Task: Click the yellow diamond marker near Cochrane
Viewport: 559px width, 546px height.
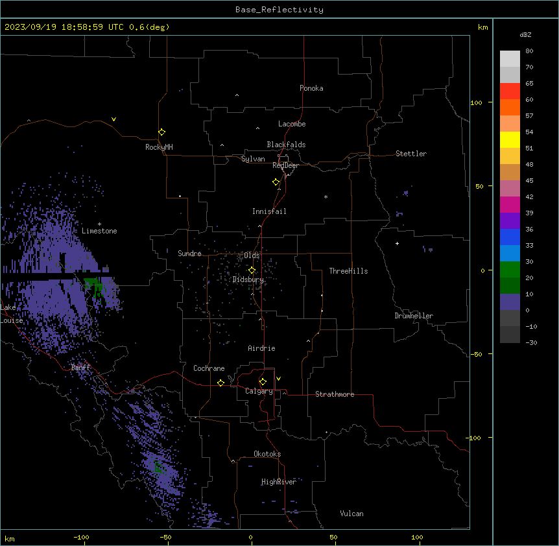Action: point(220,383)
